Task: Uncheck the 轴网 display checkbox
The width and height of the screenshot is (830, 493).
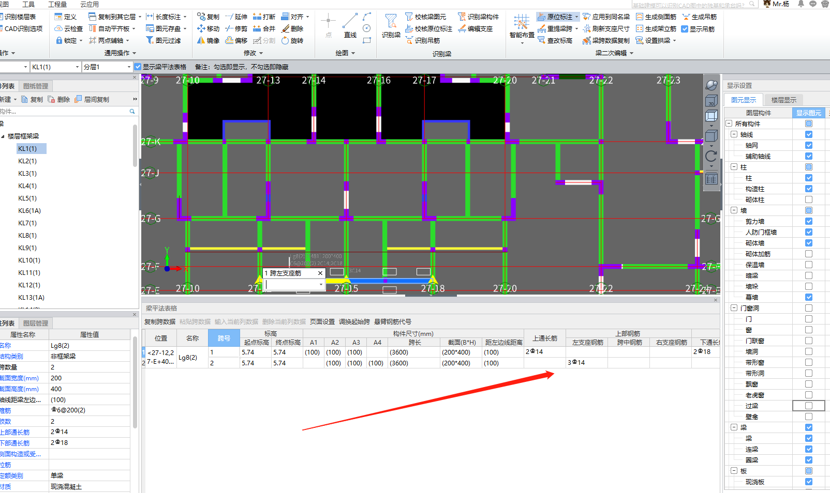Action: click(809, 145)
